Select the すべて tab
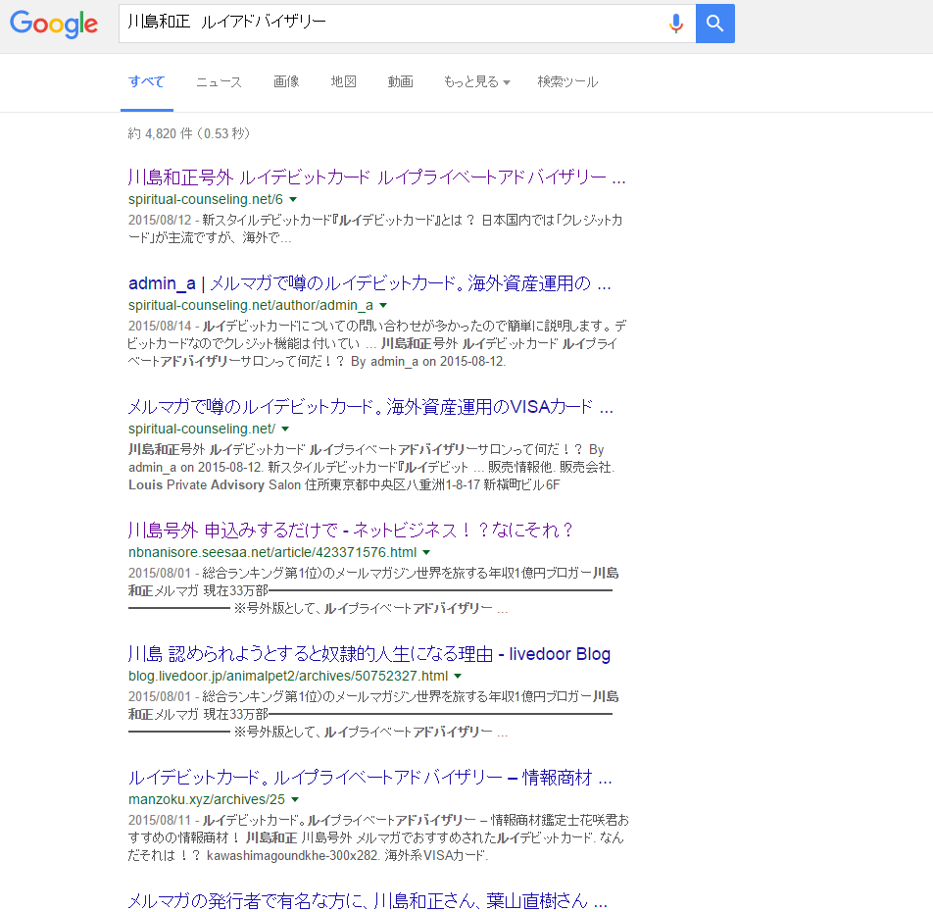Viewport: 933px width, 912px height. 147,81
